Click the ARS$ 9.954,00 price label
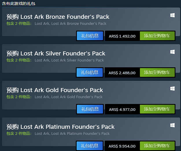Viewport: 181px width, 151px height. coord(122,146)
